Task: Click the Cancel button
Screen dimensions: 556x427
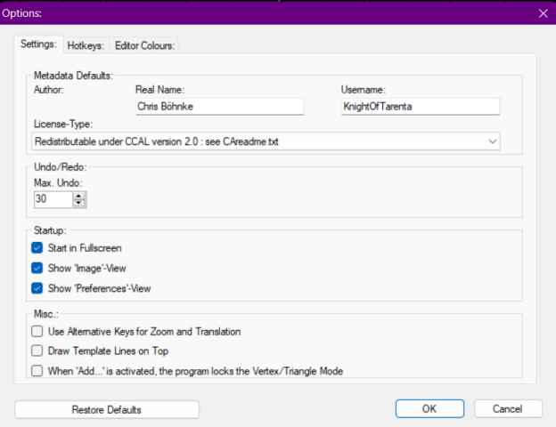Action: point(508,409)
